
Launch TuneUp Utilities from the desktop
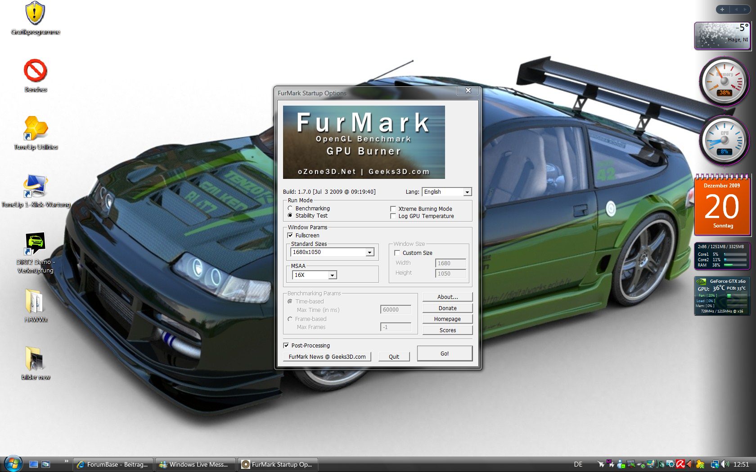tap(36, 133)
